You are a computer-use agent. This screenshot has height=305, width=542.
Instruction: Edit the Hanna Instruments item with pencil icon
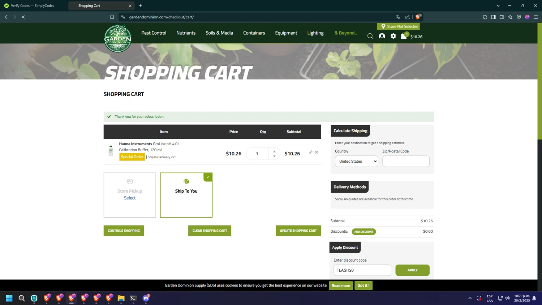(311, 152)
